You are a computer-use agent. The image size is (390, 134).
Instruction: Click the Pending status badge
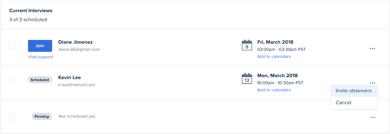click(42, 116)
